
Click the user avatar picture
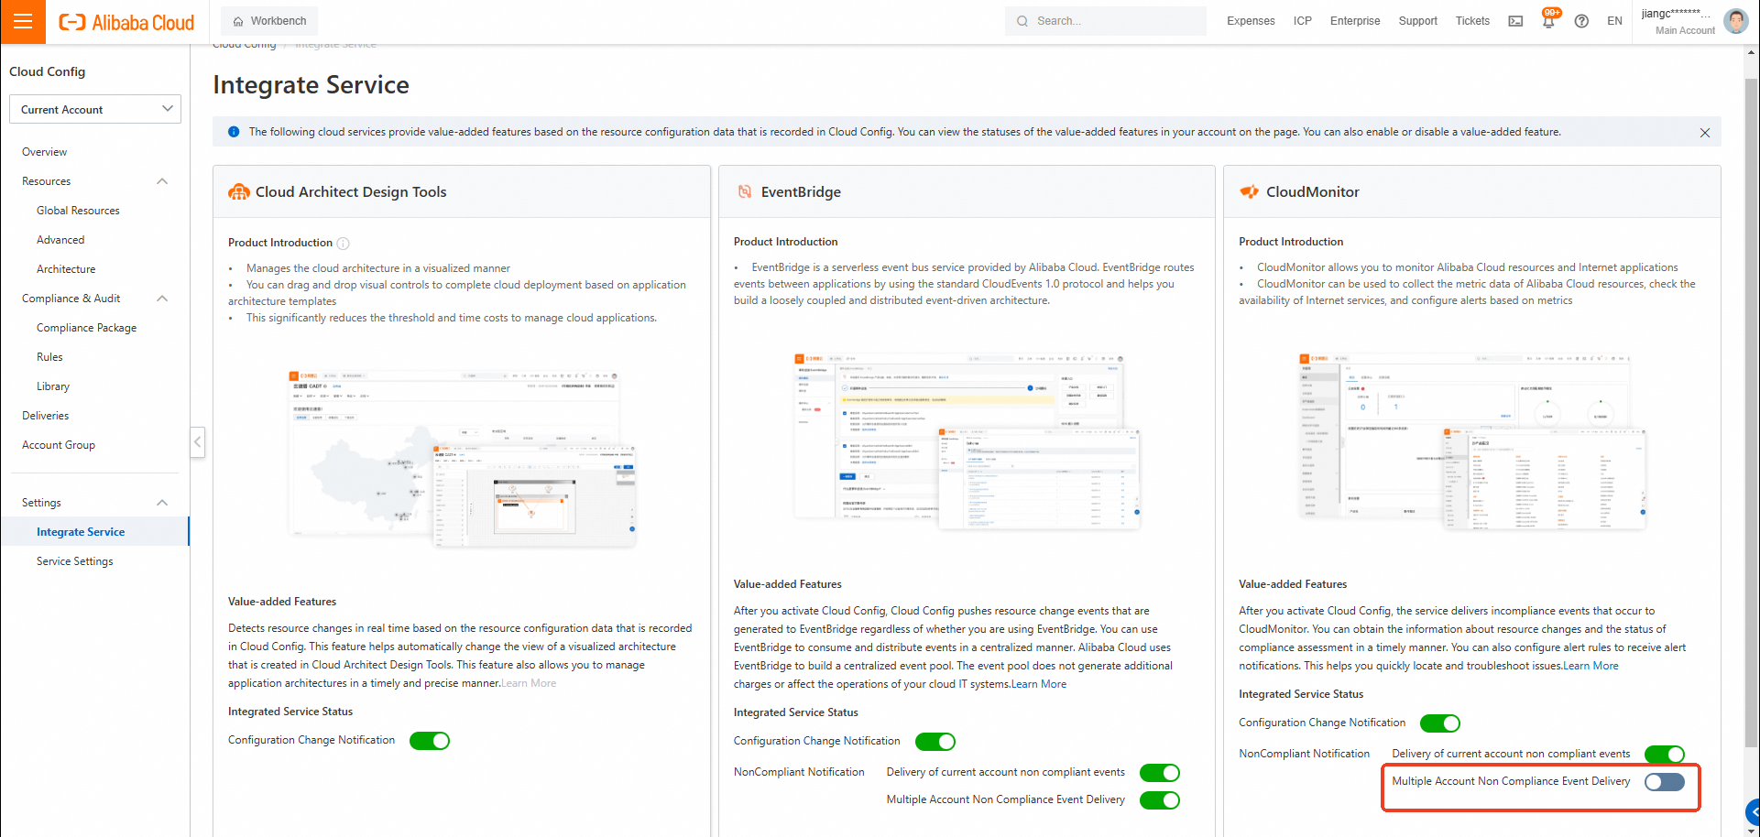click(1735, 21)
